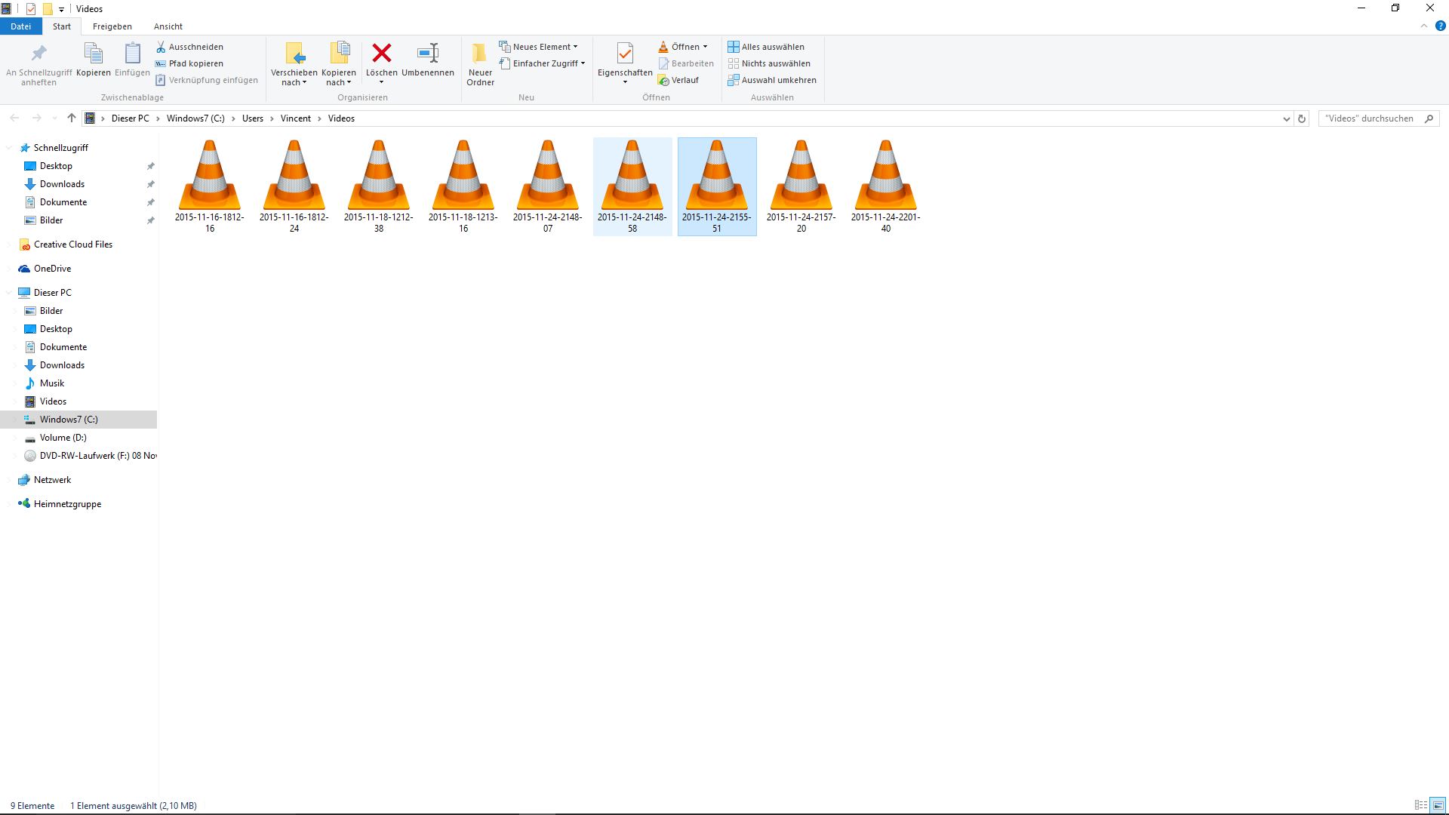This screenshot has width=1449, height=815.
Task: Switch to large icons view button
Action: click(x=1437, y=805)
